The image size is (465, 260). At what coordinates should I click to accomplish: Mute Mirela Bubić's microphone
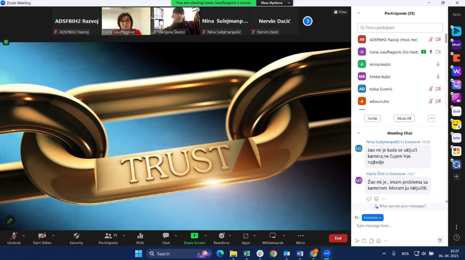point(438,77)
